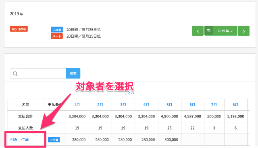This screenshot has height=148, width=258.
Task: Open the 8月 column header link
Action: point(235,105)
